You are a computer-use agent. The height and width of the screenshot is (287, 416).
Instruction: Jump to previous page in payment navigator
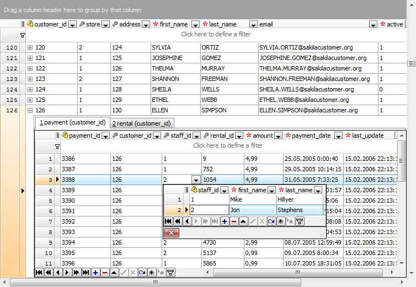point(49,273)
